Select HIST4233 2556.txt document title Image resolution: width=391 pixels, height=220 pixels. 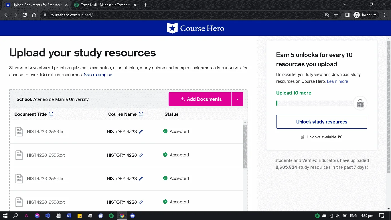(x=46, y=132)
